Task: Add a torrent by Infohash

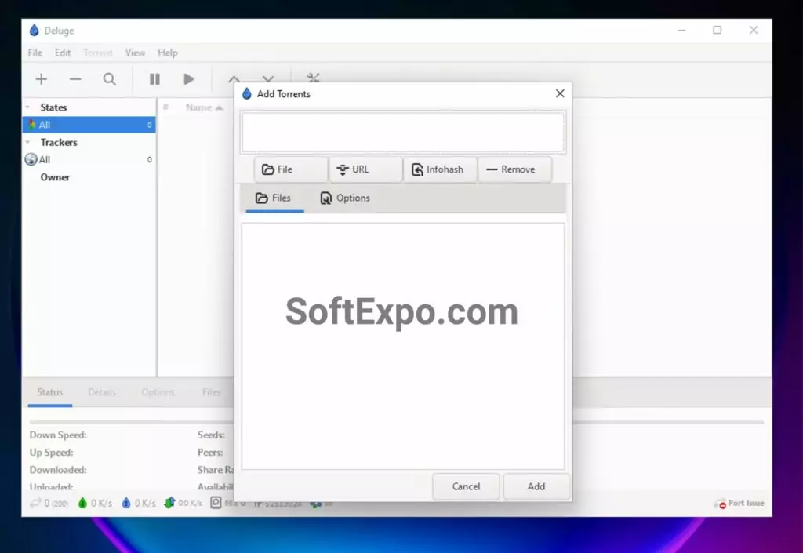Action: (439, 169)
